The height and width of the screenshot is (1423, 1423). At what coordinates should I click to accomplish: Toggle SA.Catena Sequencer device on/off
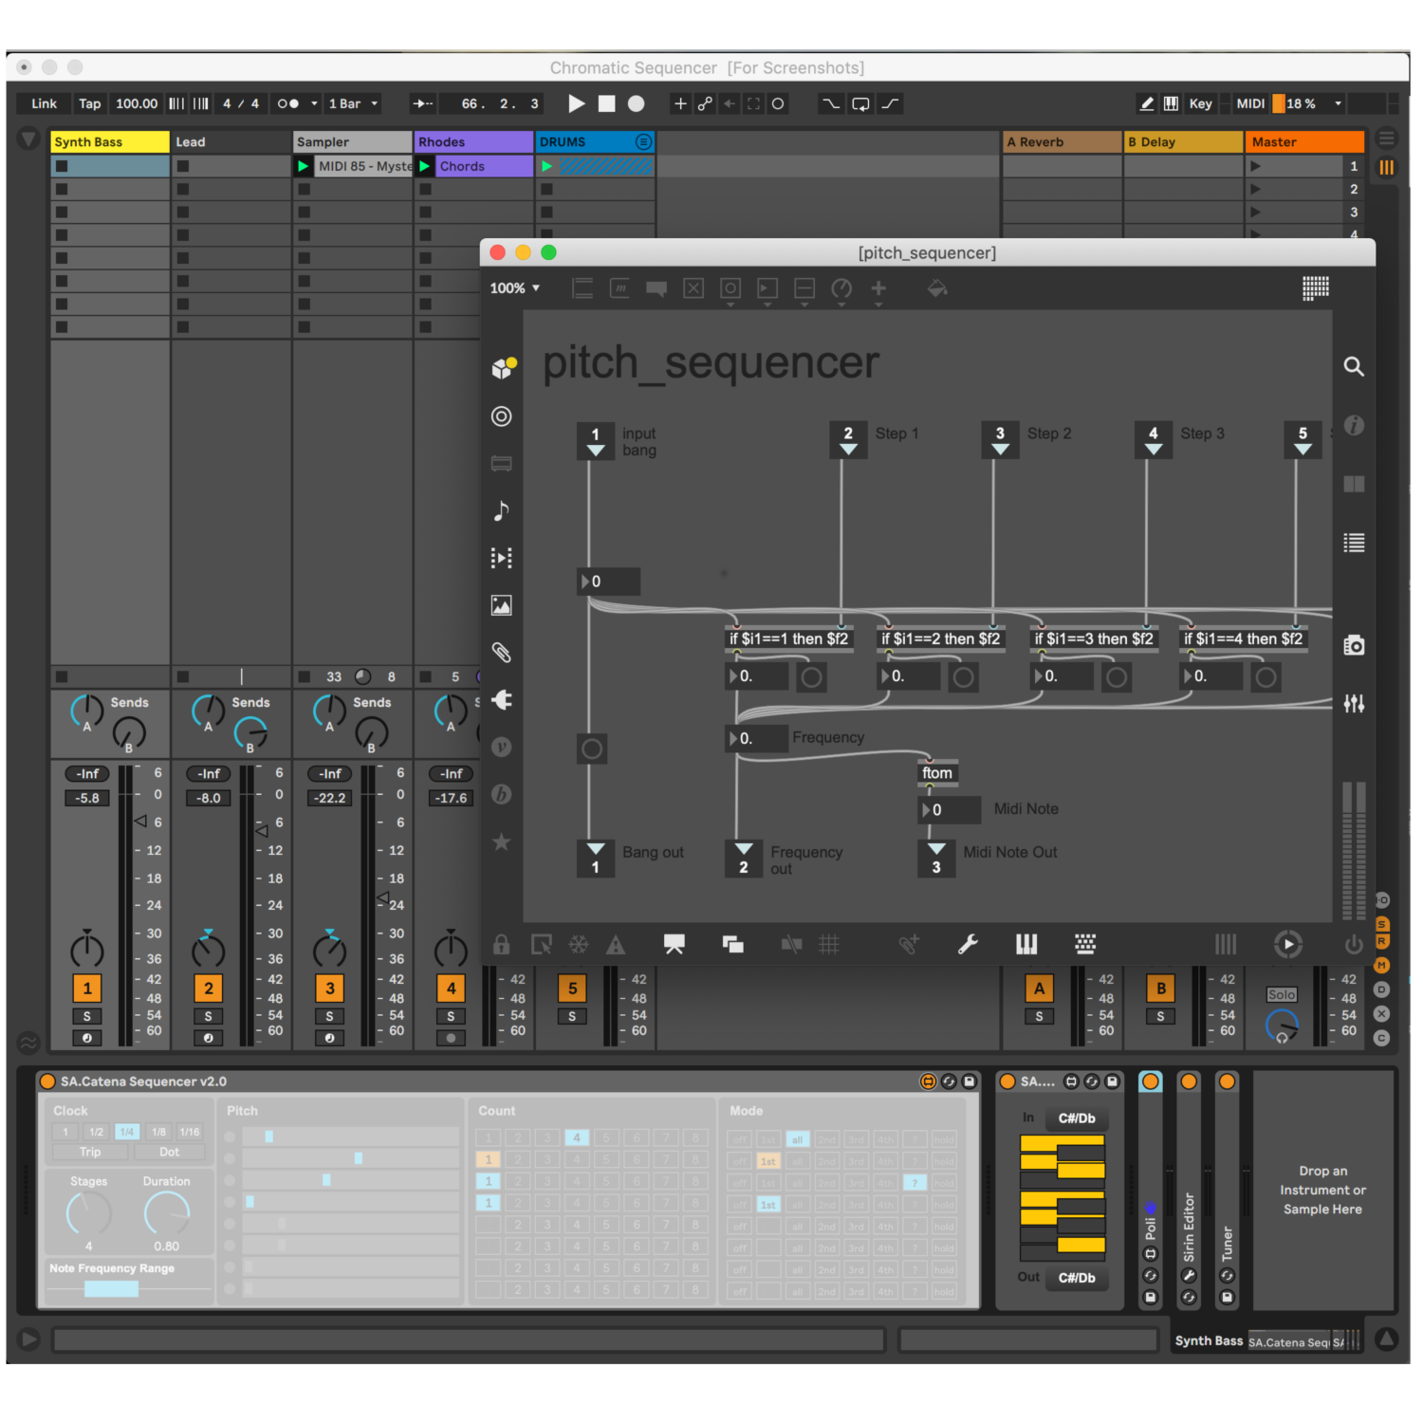tap(47, 1081)
